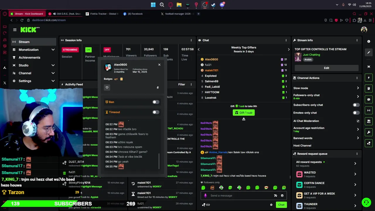This screenshot has height=211, width=375.
Task: Open the Activity Feed Filter
Action: 182,84
